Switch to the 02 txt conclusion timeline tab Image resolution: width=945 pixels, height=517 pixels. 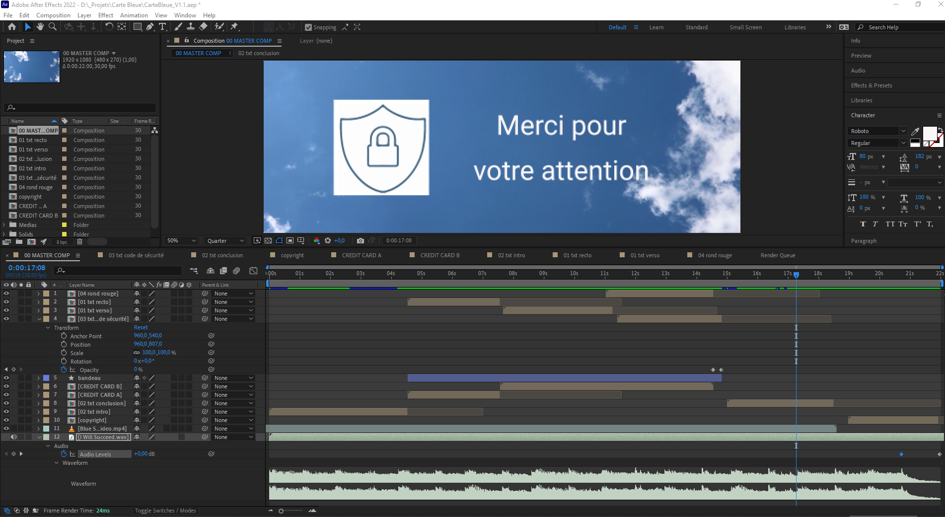click(x=222, y=255)
